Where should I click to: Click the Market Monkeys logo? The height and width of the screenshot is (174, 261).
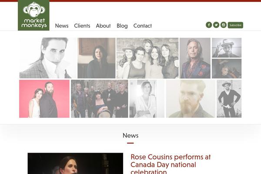[33, 15]
